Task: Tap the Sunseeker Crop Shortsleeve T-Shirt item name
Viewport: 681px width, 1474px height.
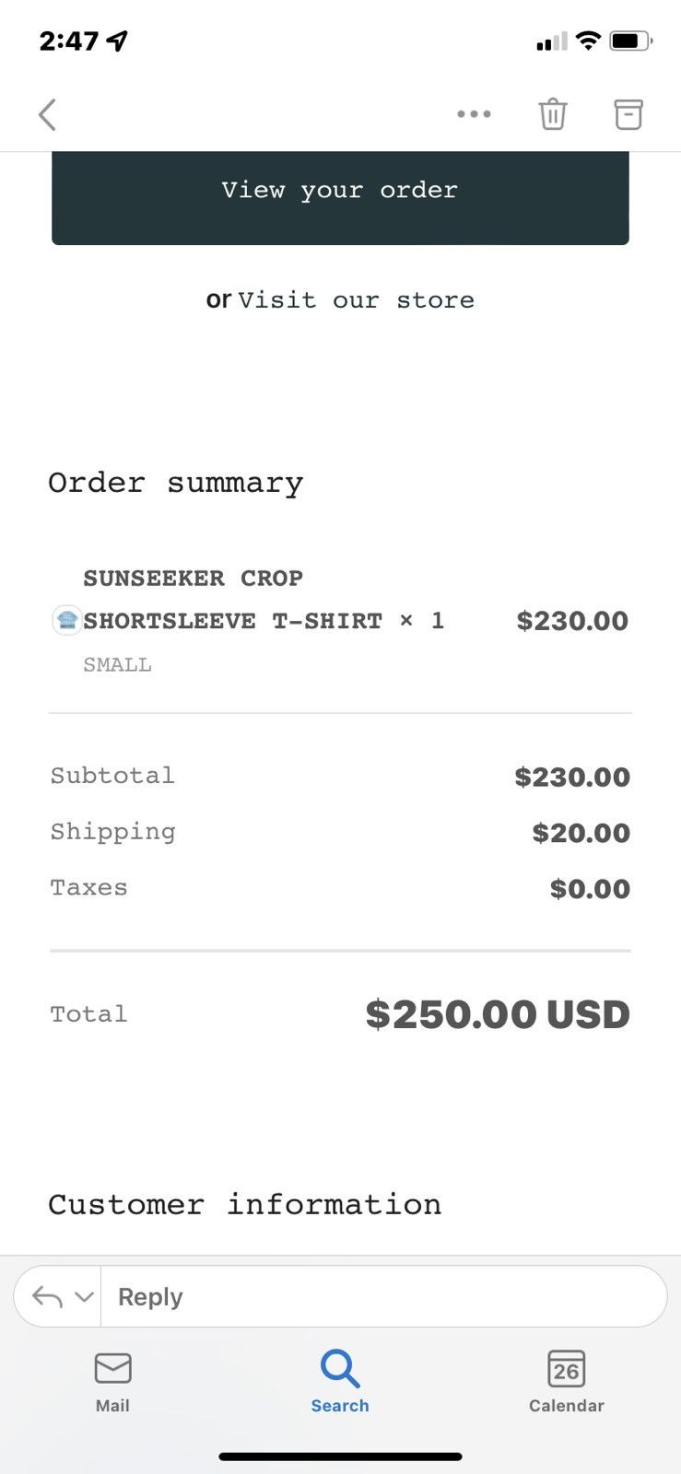Action: tap(233, 600)
